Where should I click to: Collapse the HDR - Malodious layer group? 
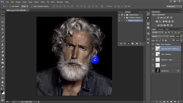(x=156, y=44)
